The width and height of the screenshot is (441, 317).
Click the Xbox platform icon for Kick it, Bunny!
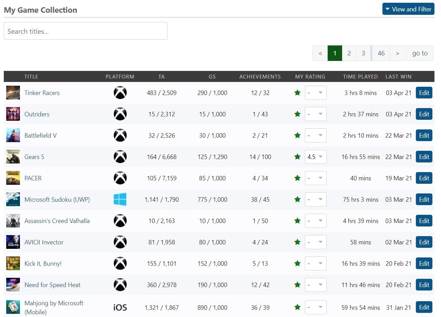pyautogui.click(x=120, y=263)
